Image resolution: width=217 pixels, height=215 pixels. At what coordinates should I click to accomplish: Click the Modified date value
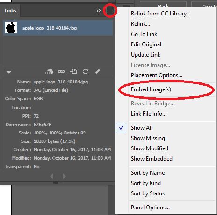[x=72, y=158]
